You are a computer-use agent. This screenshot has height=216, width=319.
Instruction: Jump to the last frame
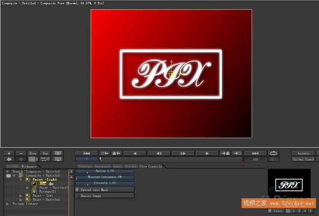click(x=255, y=153)
